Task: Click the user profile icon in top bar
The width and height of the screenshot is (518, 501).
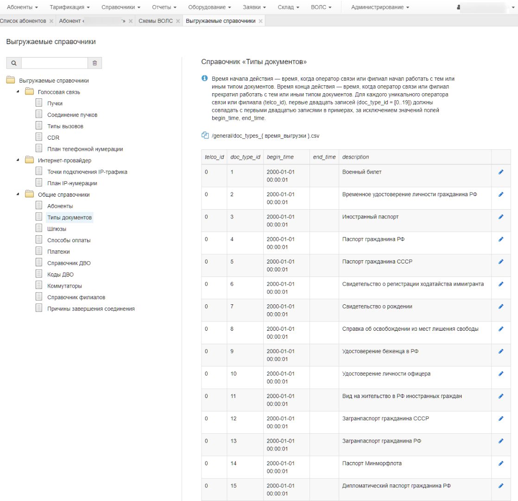Action: (459, 7)
